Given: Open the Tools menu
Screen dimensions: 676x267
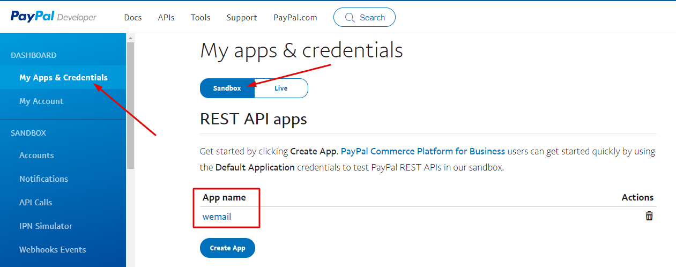Looking at the screenshot, I should click(200, 17).
